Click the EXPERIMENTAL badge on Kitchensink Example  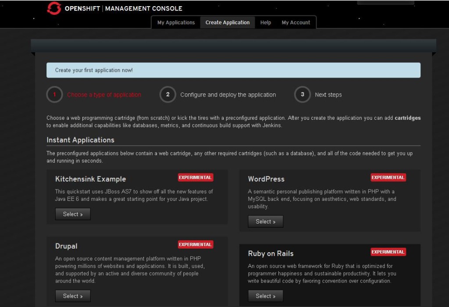click(195, 177)
